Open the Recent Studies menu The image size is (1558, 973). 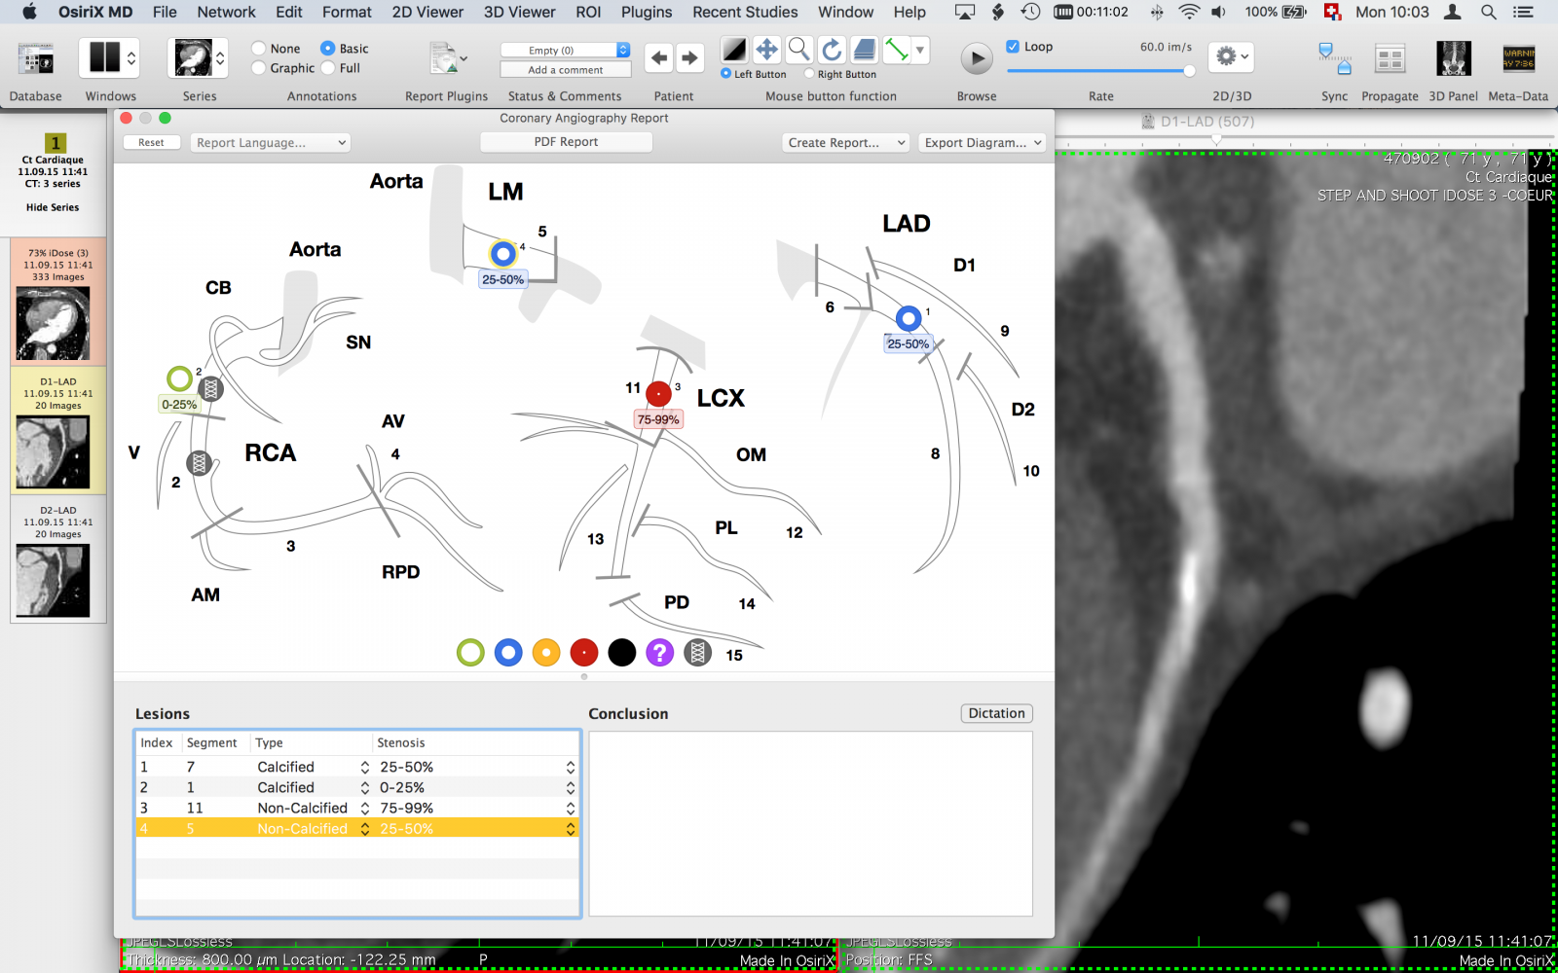click(x=744, y=12)
